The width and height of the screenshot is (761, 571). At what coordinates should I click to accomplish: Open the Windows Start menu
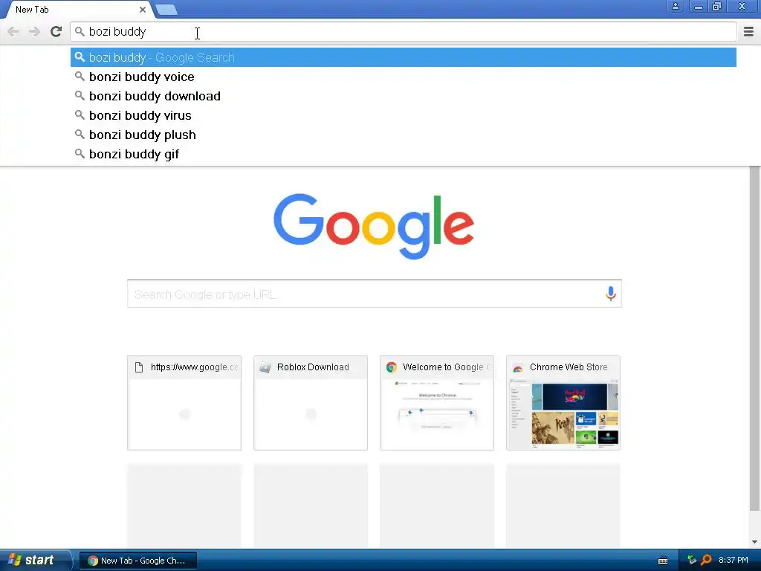(35, 561)
